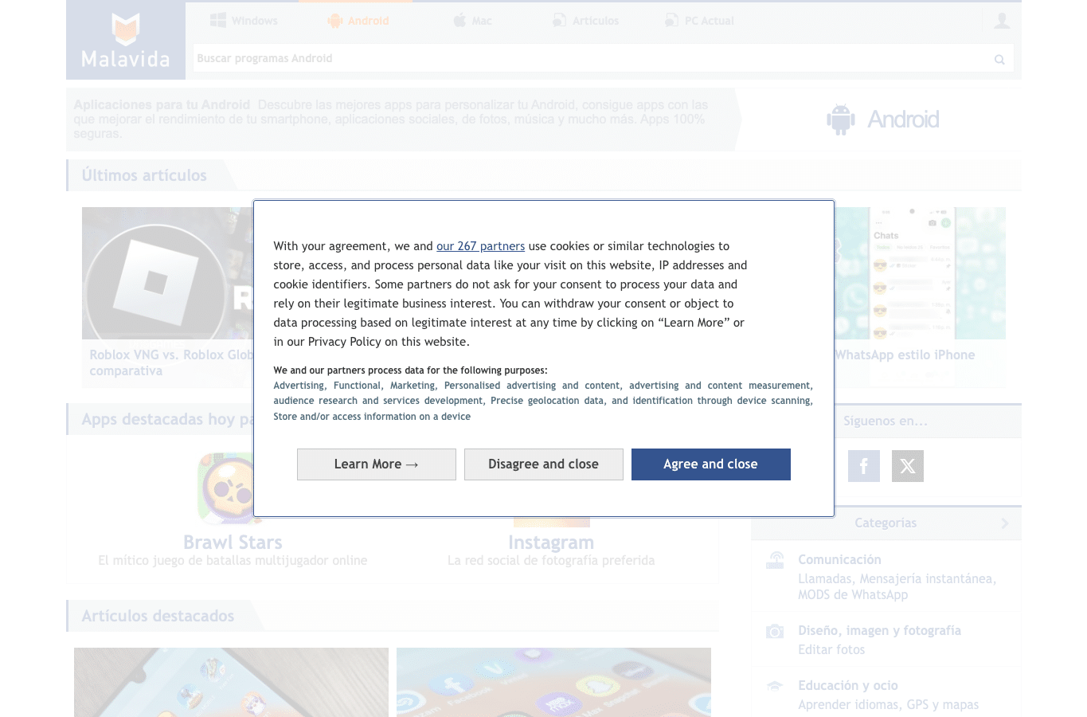Click the Malavida logo

click(x=126, y=40)
